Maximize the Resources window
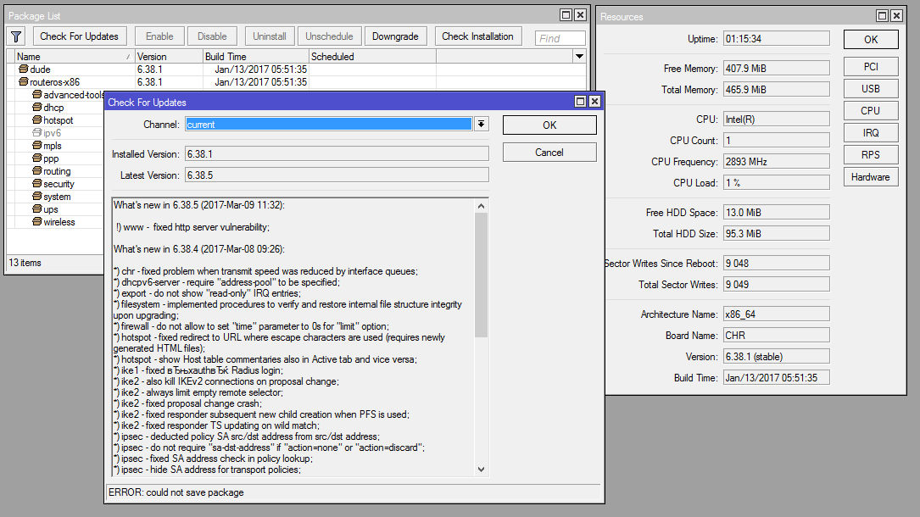The width and height of the screenshot is (920, 517). (882, 16)
